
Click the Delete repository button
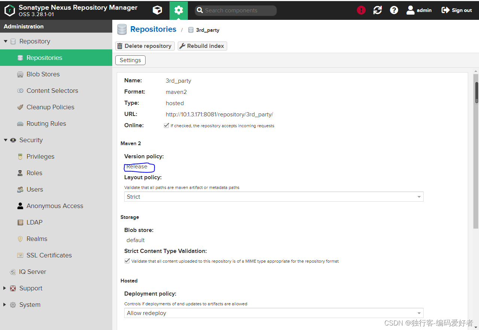144,46
